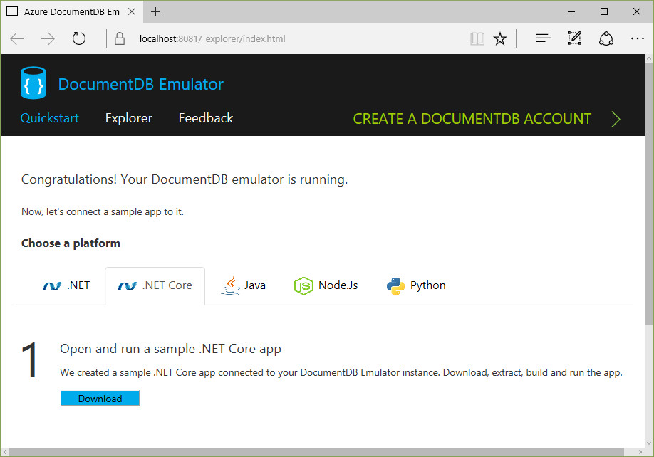
Task: Click the .NET platform logo icon
Action: click(52, 285)
